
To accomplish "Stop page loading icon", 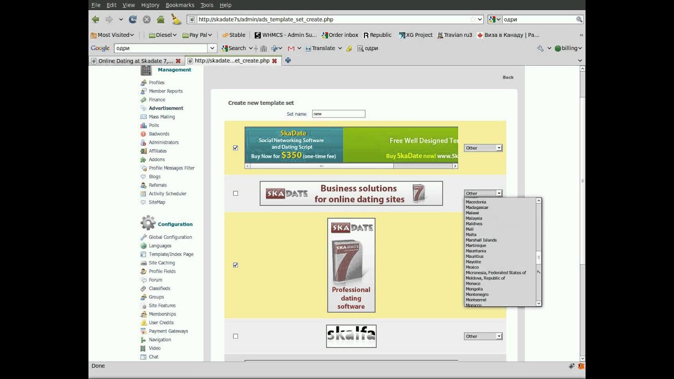I will [x=147, y=19].
